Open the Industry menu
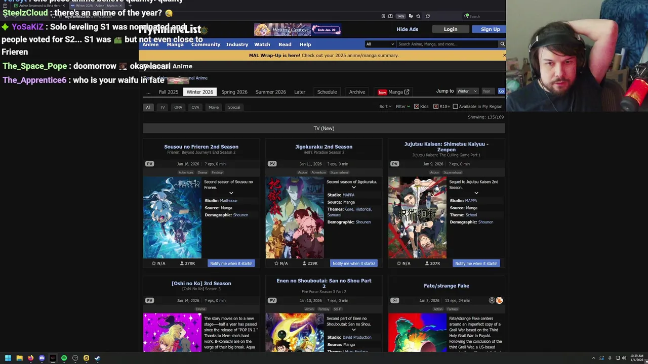 point(237,44)
